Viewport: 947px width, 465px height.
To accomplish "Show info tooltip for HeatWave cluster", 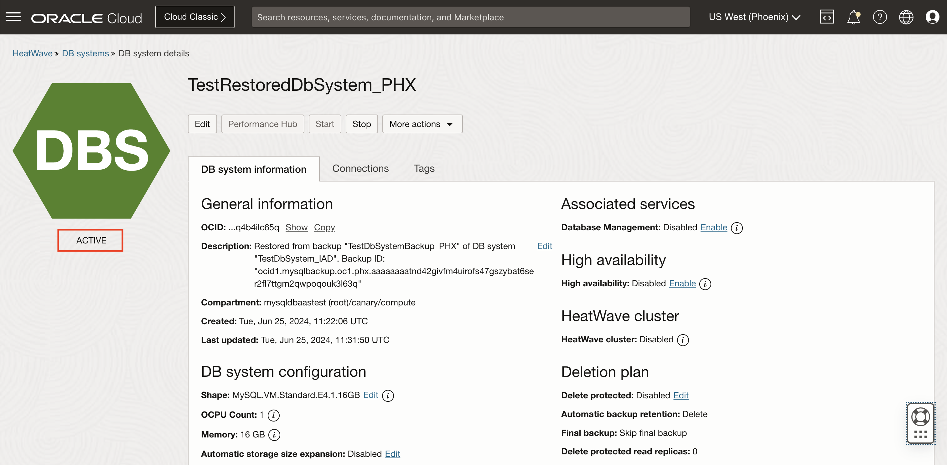I will coord(683,340).
